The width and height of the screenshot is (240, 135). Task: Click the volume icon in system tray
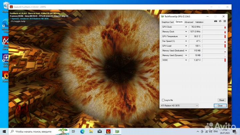pos(211,131)
